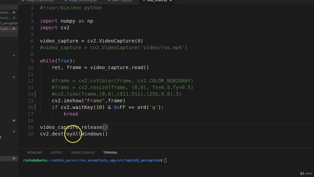The image size is (314, 177).
Task: Select the DEBUG CONSOLE tab
Action: [x=82, y=152]
